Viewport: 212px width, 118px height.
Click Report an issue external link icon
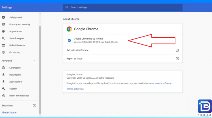click(177, 59)
